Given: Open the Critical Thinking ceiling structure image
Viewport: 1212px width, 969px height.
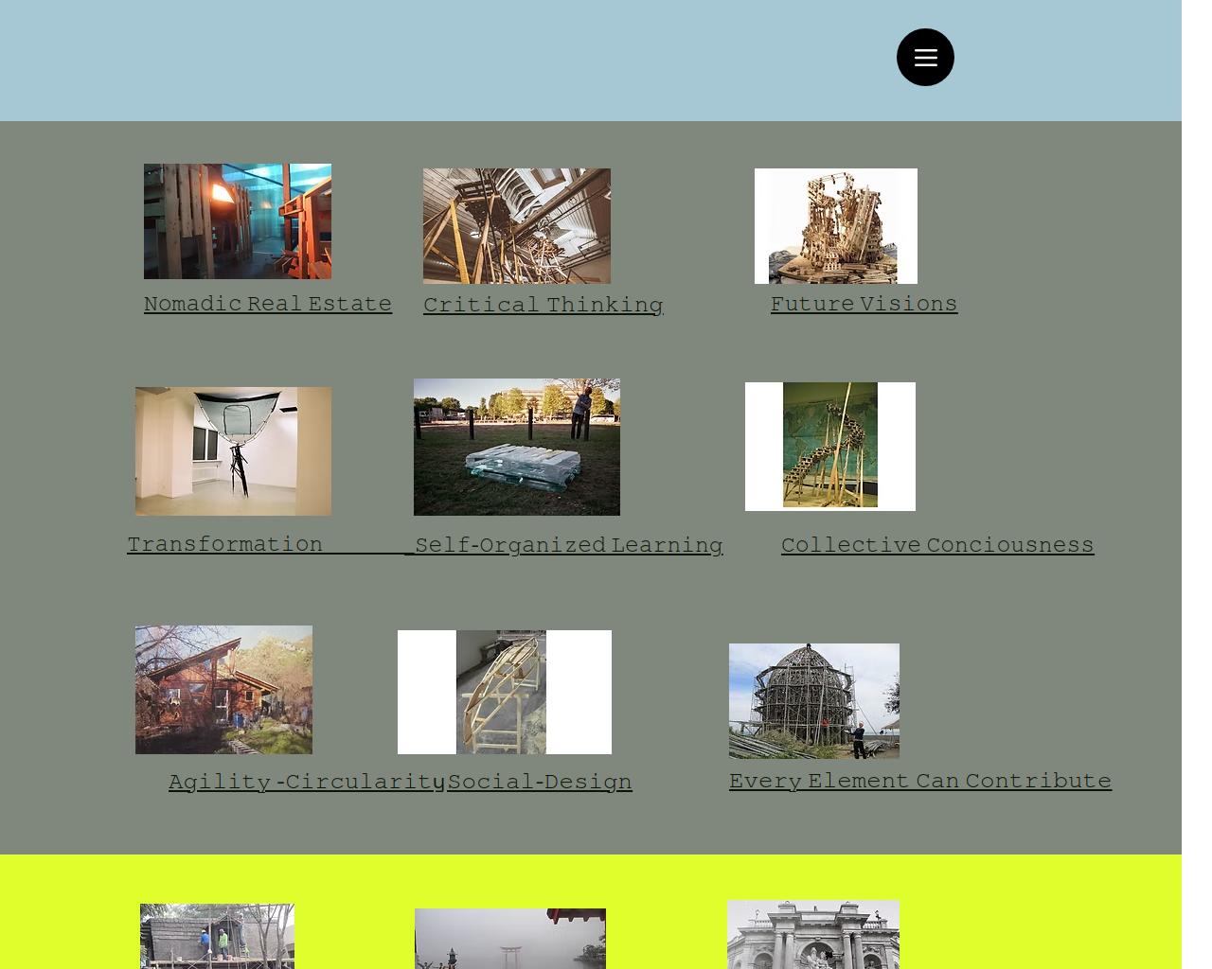Looking at the screenshot, I should coord(517,226).
